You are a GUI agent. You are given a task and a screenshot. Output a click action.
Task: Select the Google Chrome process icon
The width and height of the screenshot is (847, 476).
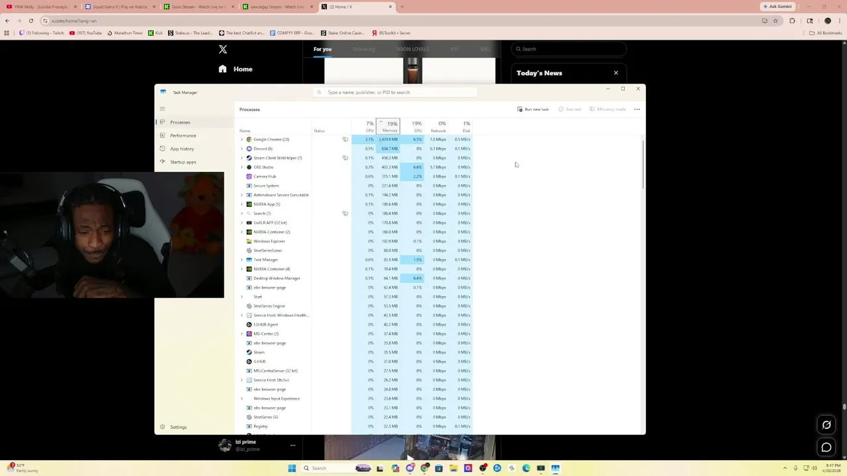click(x=249, y=139)
